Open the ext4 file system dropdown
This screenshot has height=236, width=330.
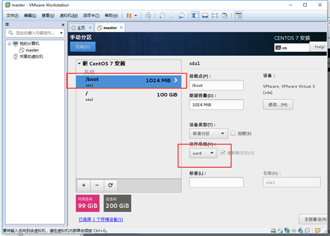(x=203, y=153)
